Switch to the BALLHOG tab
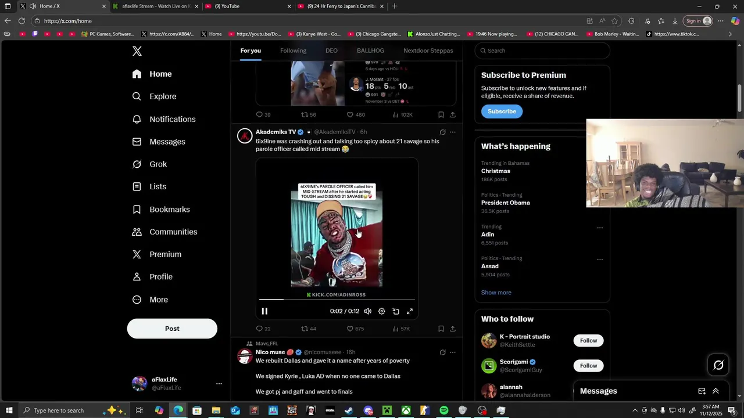 click(370, 51)
